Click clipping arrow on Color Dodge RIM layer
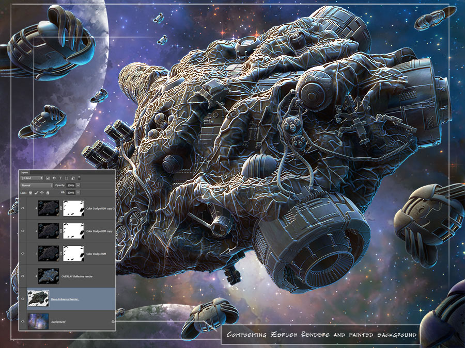465x348 pixels. [36, 254]
